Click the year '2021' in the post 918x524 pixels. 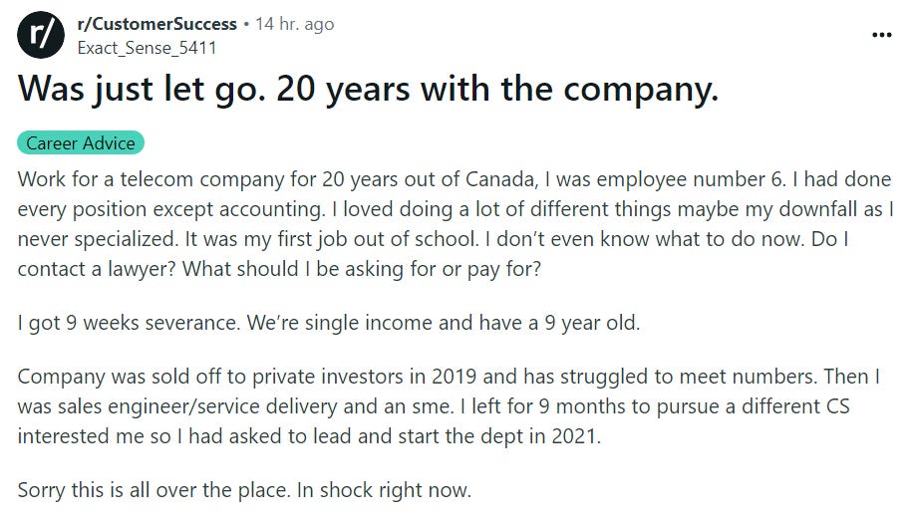click(x=575, y=436)
